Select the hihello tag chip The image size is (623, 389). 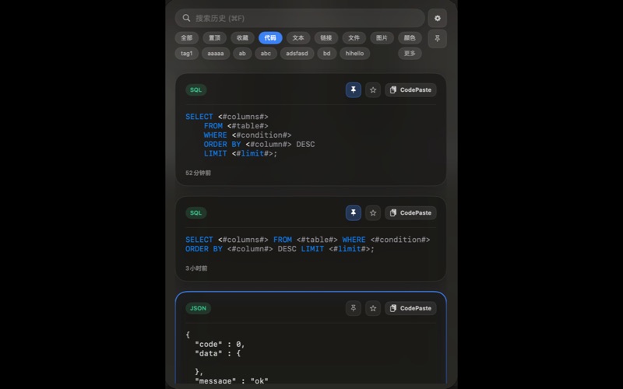click(354, 54)
